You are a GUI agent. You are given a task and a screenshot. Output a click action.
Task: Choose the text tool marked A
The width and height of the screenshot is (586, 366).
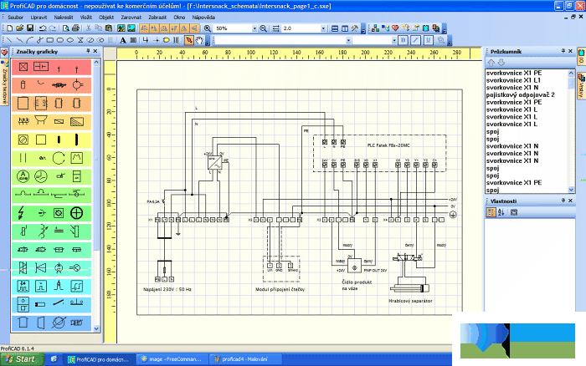pos(122,40)
